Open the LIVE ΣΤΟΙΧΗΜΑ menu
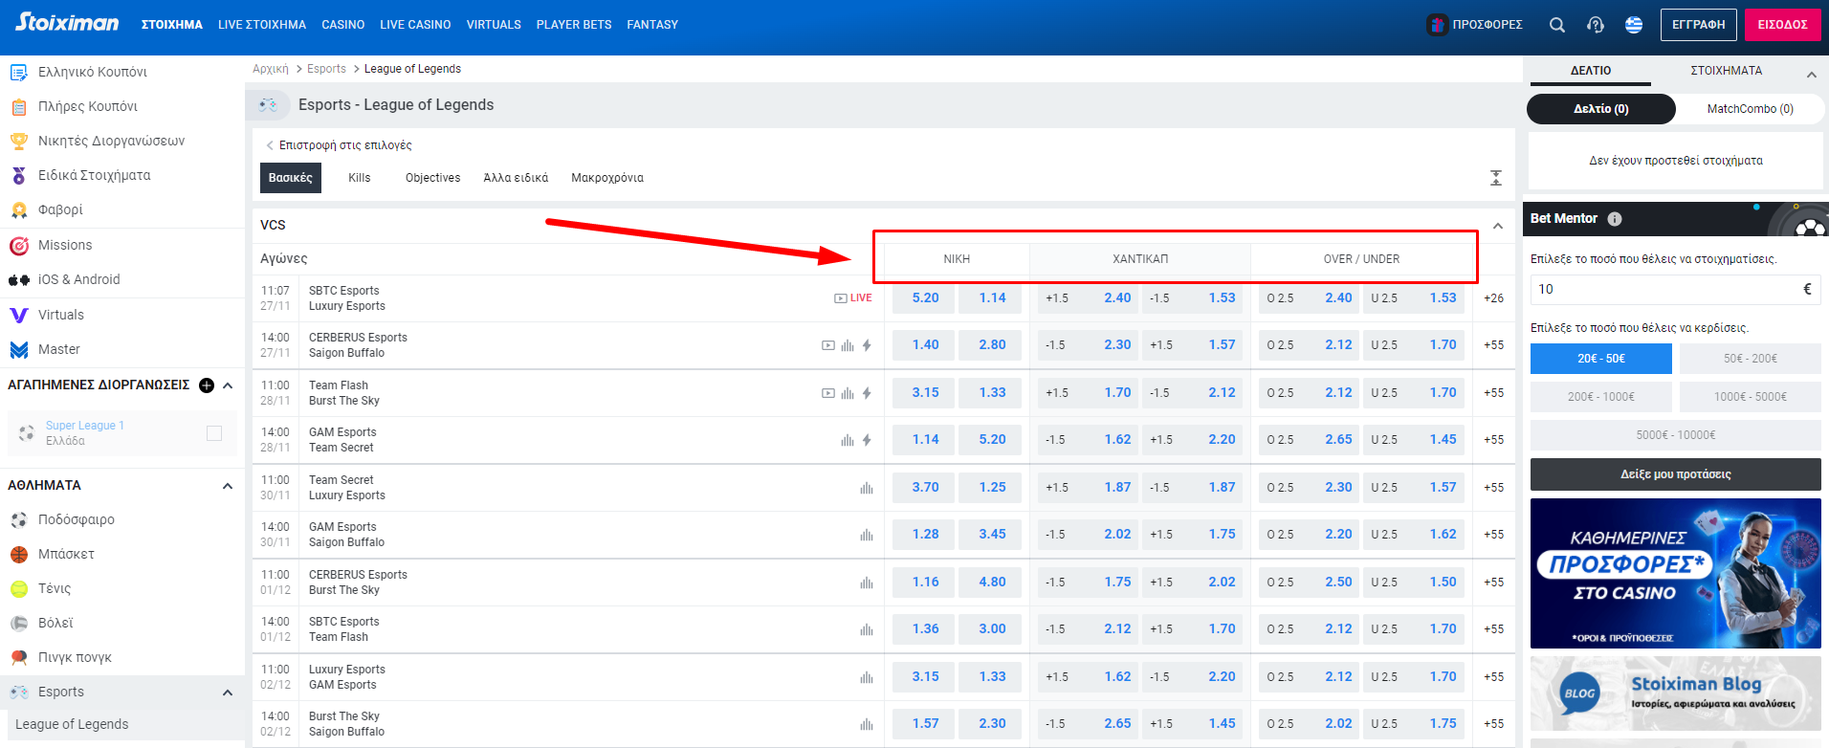Image resolution: width=1829 pixels, height=748 pixels. tap(262, 25)
